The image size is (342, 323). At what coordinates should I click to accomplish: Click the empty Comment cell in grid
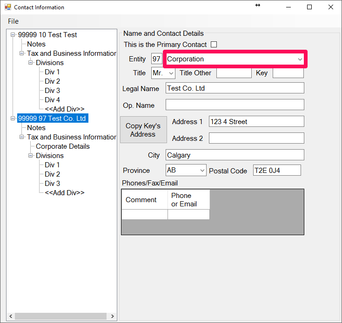pos(144,214)
